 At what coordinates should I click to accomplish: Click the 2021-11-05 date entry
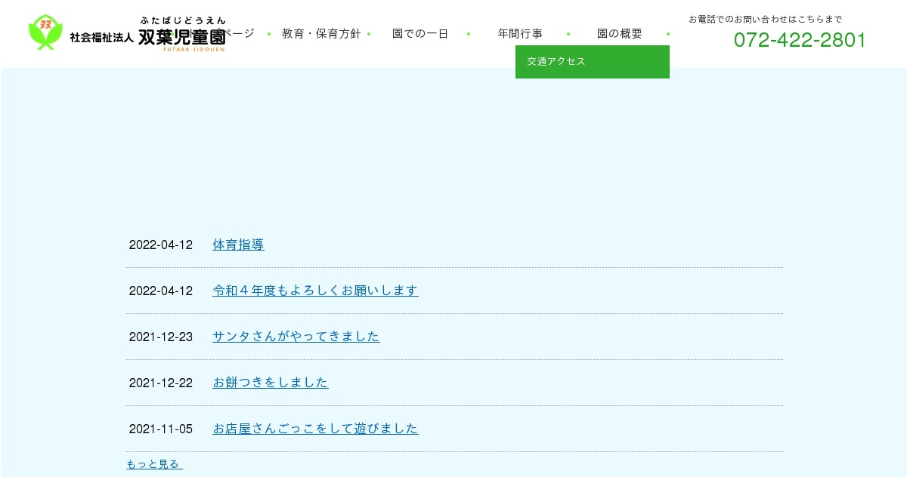point(161,429)
